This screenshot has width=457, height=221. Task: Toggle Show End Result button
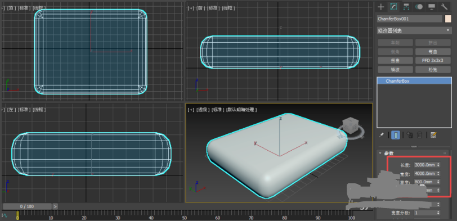click(x=396, y=135)
